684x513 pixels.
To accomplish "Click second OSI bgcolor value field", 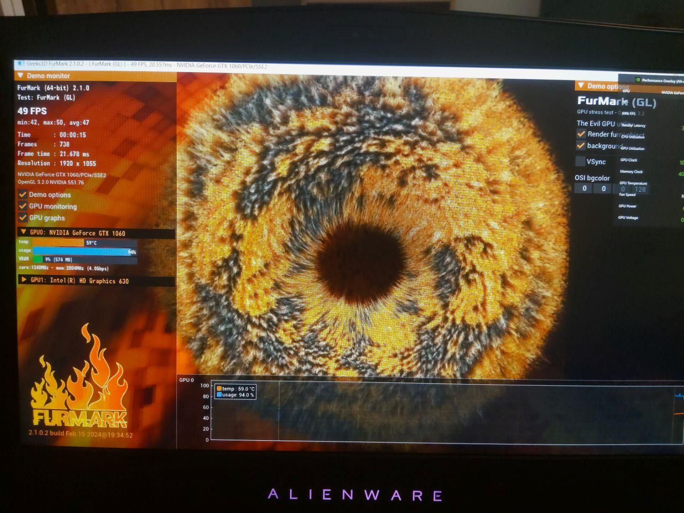I will click(603, 188).
